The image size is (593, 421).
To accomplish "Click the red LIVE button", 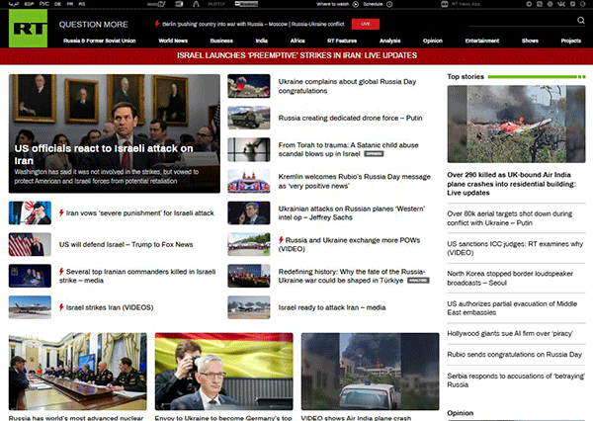I will coord(366,24).
